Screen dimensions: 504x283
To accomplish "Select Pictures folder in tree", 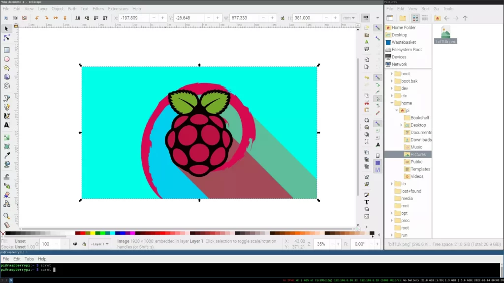I will click(418, 155).
